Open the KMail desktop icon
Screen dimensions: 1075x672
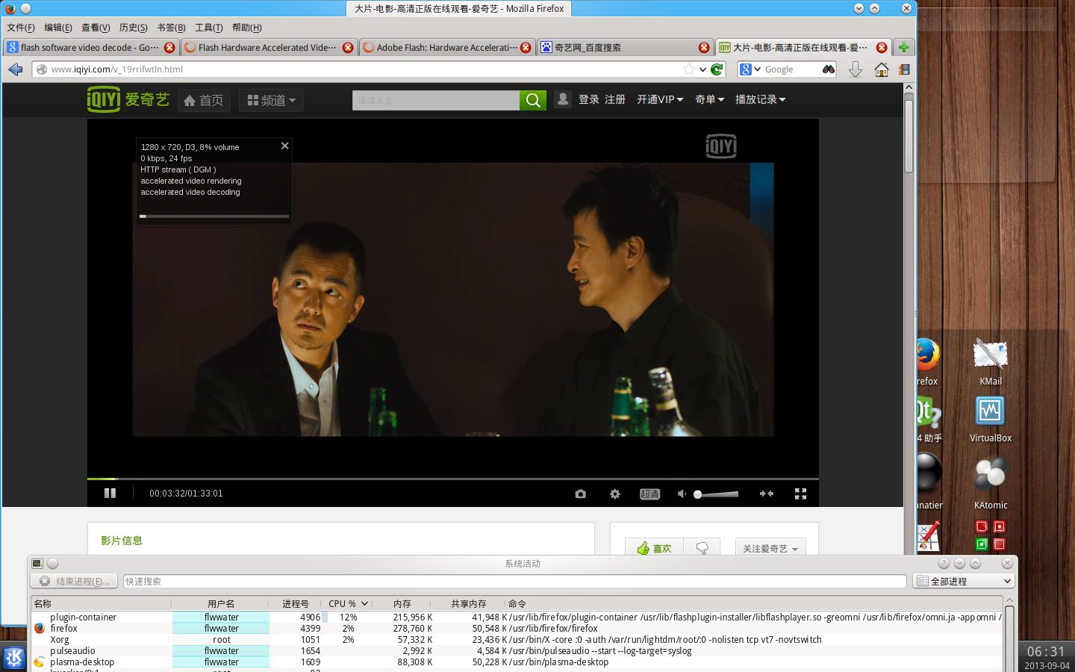coord(991,362)
